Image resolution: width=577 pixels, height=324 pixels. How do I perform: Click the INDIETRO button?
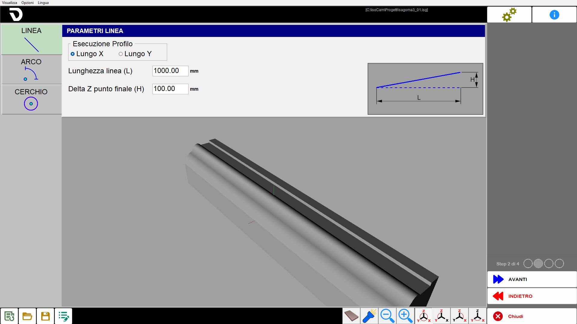coord(532,296)
